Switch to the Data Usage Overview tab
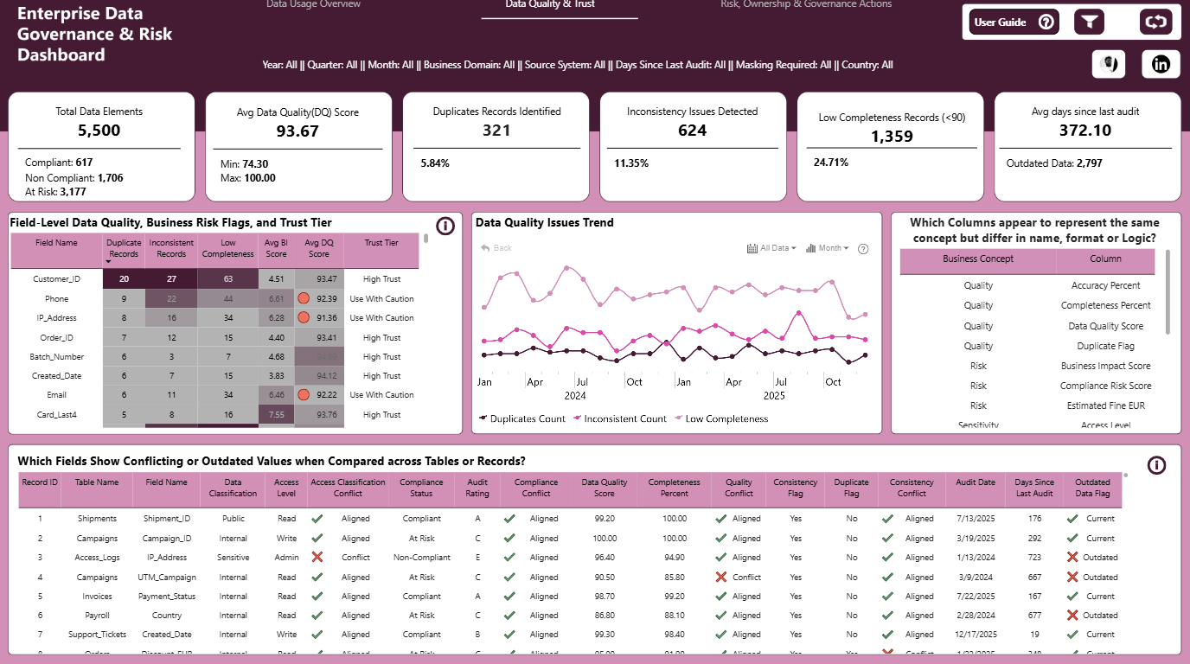Viewport: 1190px width, 664px height. click(x=313, y=4)
